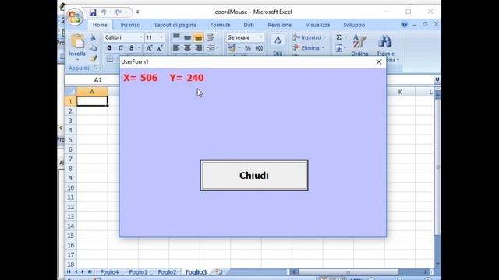This screenshot has height=280, width=499.
Task: Align text left
Action: pos(176,48)
